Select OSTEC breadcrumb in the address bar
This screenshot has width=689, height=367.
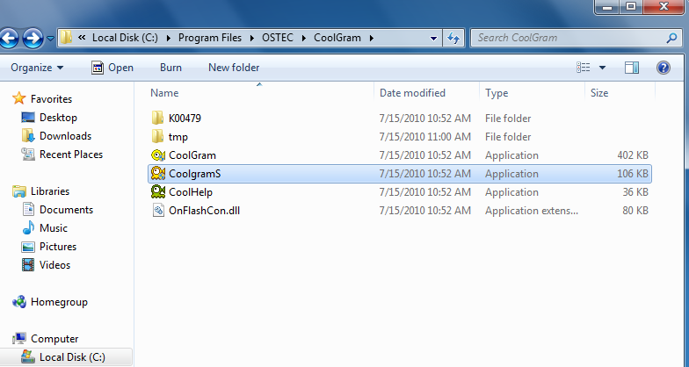pos(278,38)
